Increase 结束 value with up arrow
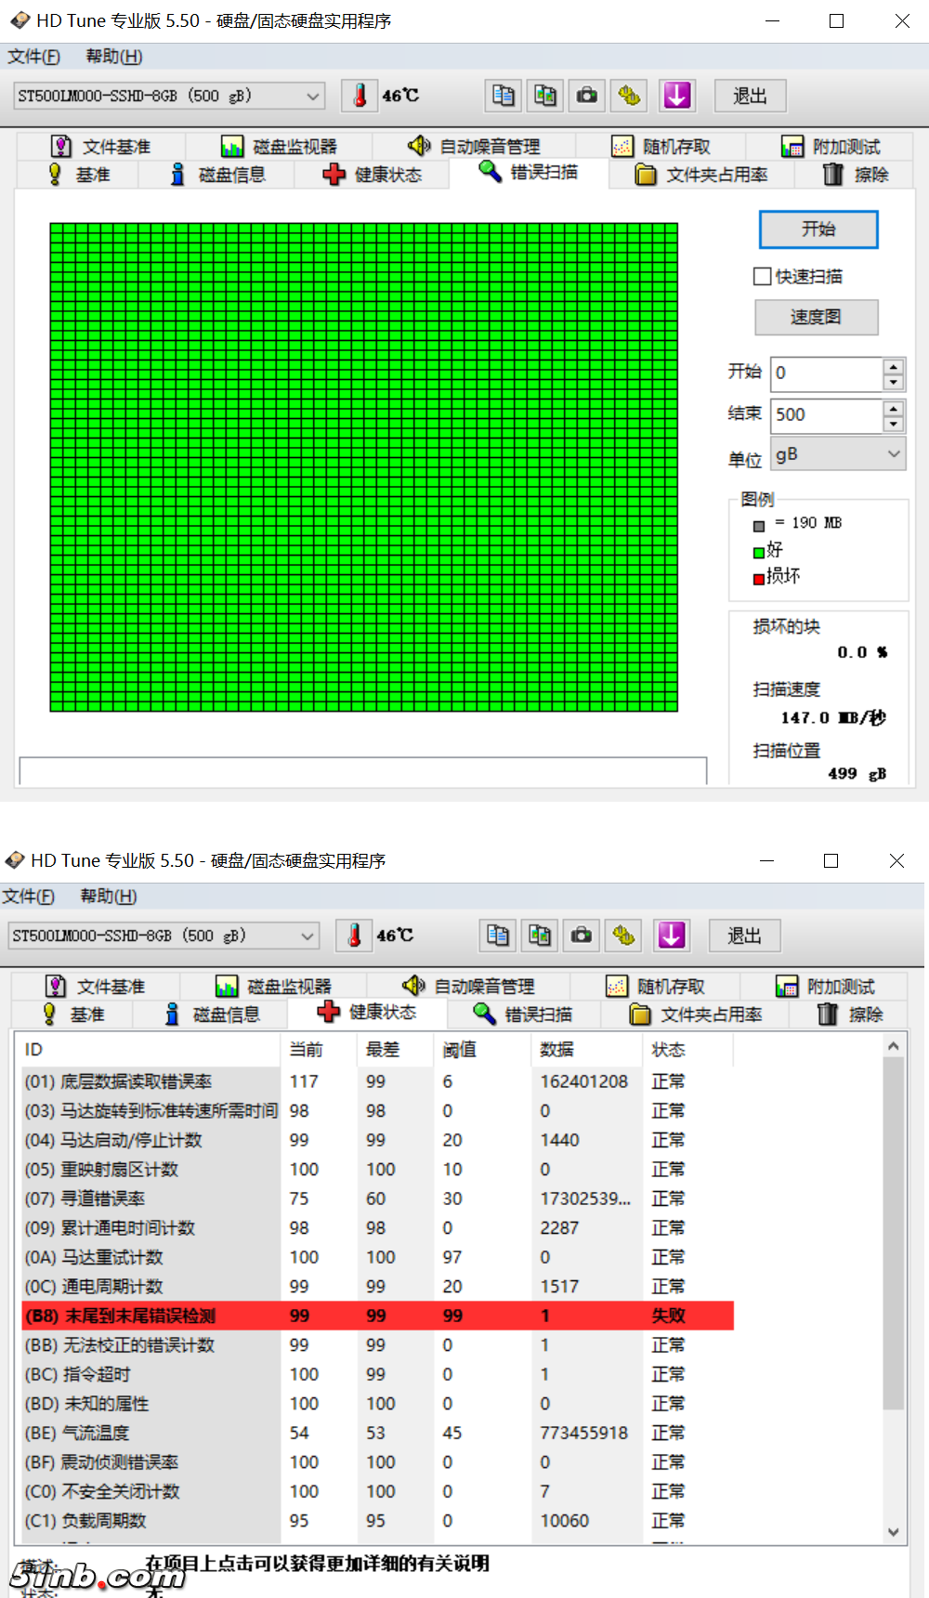The height and width of the screenshot is (1598, 929). pos(893,408)
